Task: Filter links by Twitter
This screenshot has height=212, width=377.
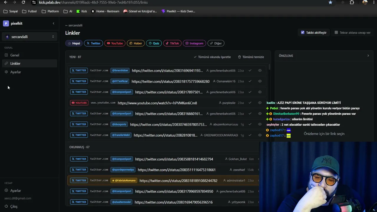Action: [x=93, y=43]
